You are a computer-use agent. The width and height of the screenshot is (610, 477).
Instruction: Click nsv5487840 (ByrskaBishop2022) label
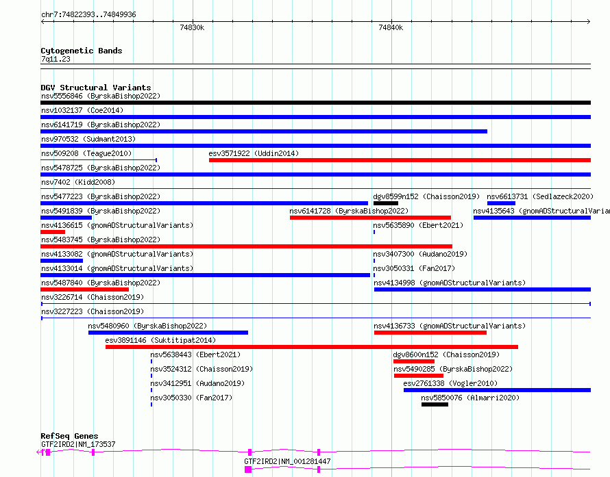coord(101,283)
